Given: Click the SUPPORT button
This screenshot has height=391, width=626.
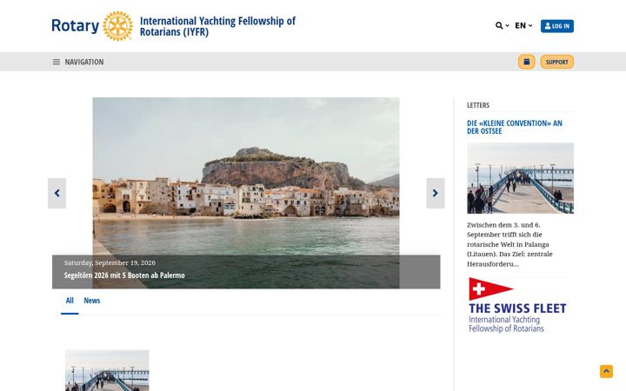Looking at the screenshot, I should 556,62.
